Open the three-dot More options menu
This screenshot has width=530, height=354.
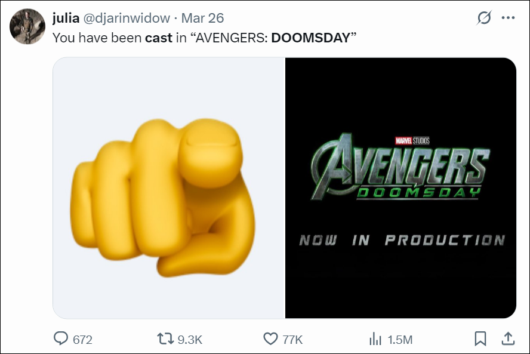508,18
